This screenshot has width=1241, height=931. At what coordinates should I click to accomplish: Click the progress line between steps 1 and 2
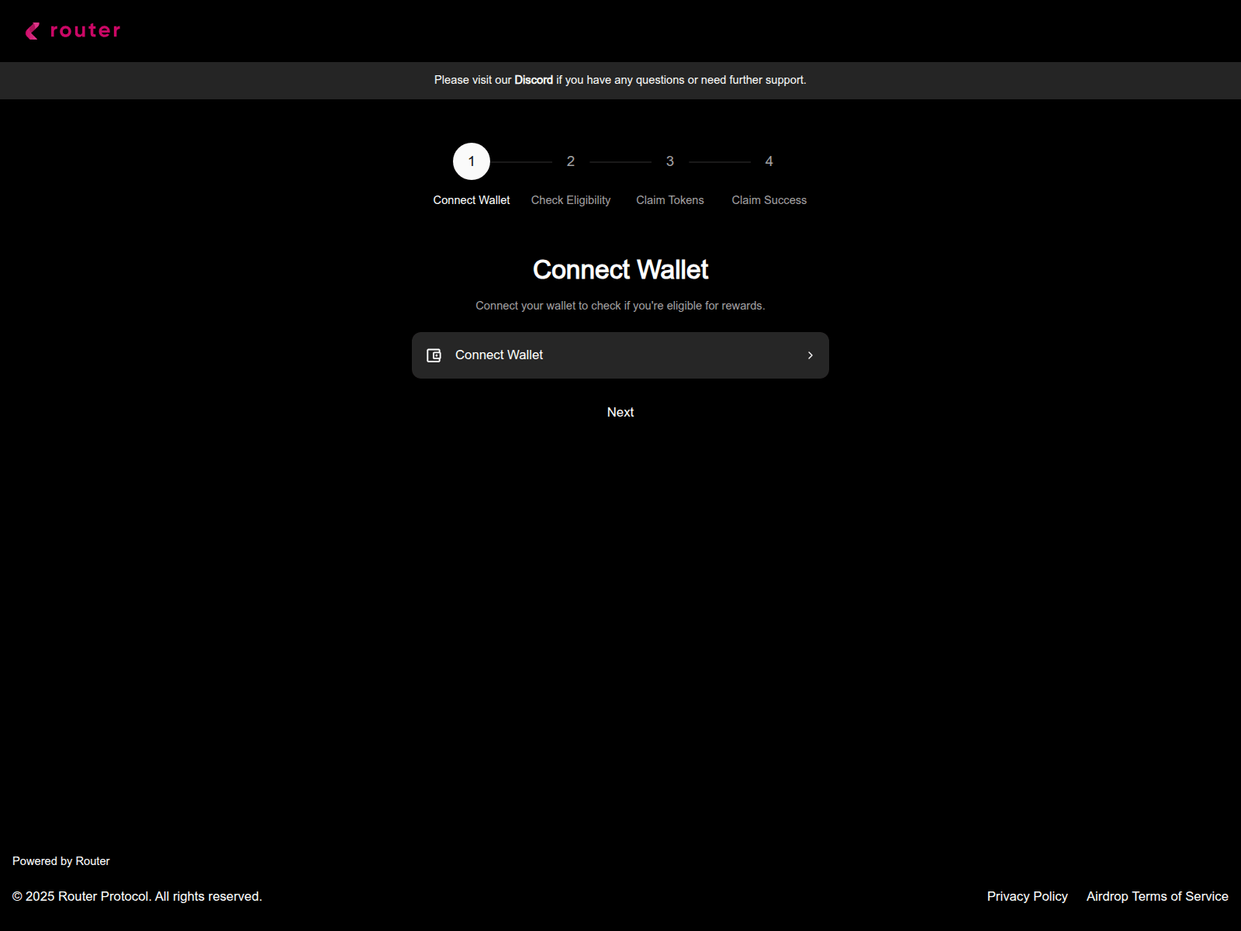tap(520, 161)
